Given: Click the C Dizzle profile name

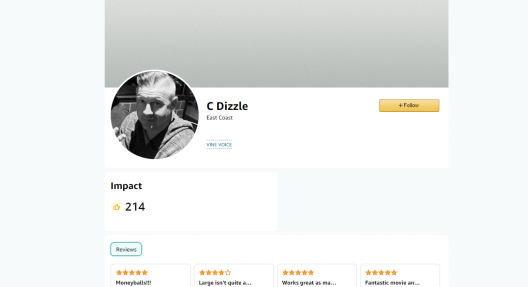Looking at the screenshot, I should (x=227, y=106).
